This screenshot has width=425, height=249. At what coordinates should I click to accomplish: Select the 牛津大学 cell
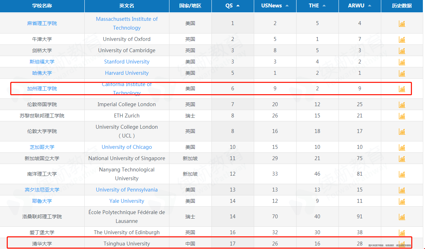pyautogui.click(x=42, y=39)
